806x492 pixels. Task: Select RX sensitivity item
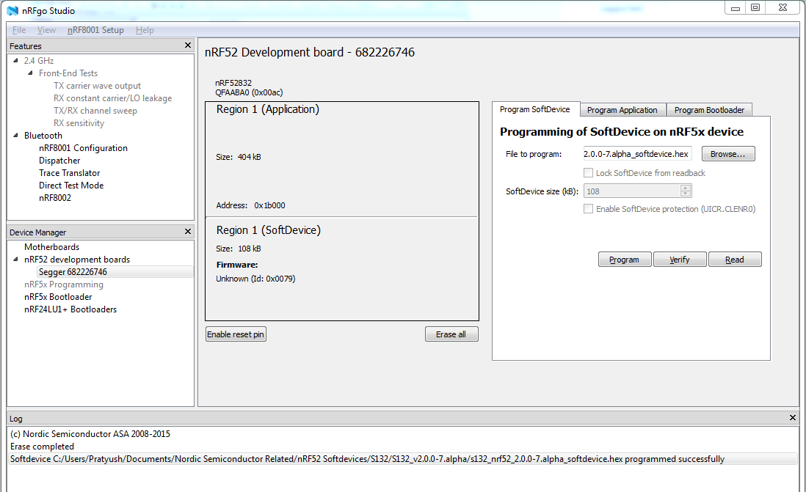[x=79, y=123]
